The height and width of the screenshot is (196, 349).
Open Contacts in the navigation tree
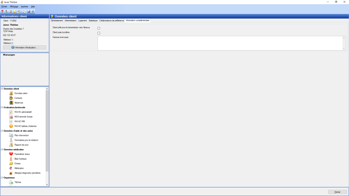click(x=18, y=98)
